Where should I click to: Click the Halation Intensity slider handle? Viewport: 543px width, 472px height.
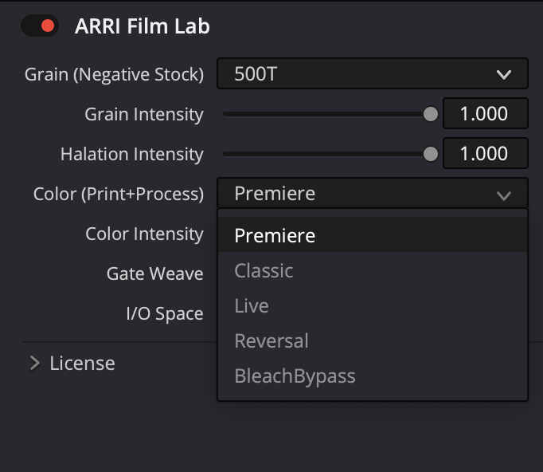tap(431, 154)
